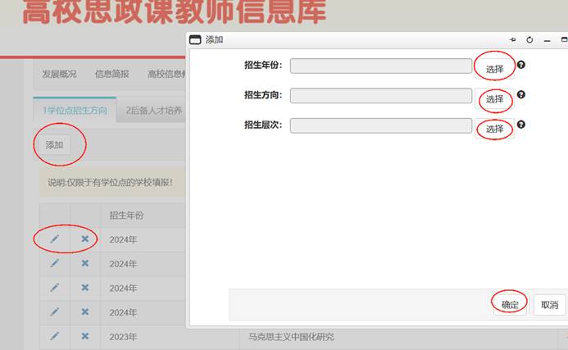
Task: Click the delete X in the 2023年 row
Action: 84,337
